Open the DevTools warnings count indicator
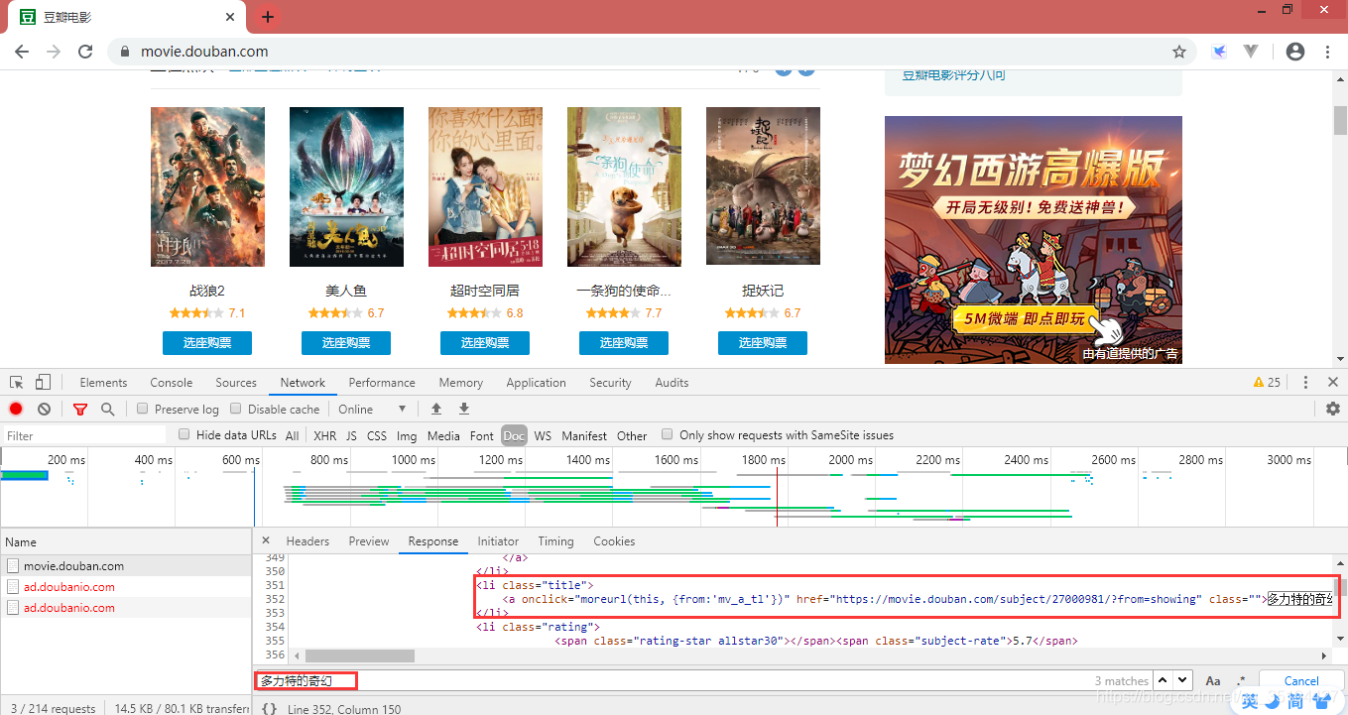 1268,383
